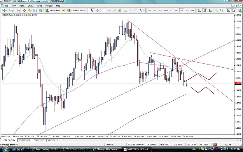243x152 pixels.
Task: Switch to the GBPLFX,M5 chart tab
Action: tap(39, 140)
